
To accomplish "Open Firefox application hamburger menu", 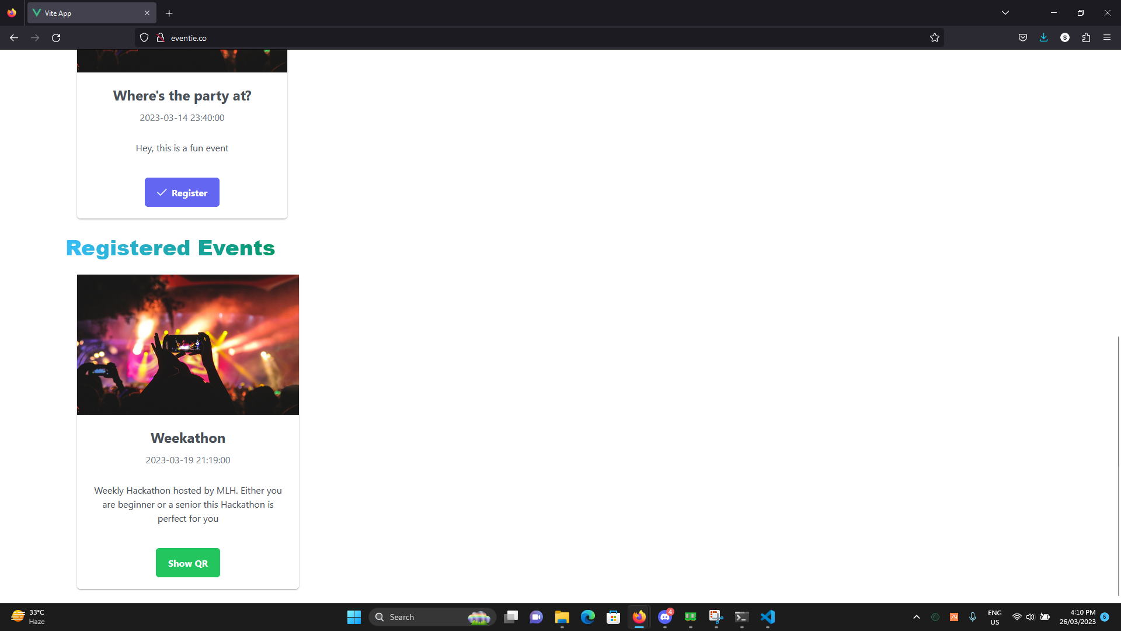I will pos(1107,38).
